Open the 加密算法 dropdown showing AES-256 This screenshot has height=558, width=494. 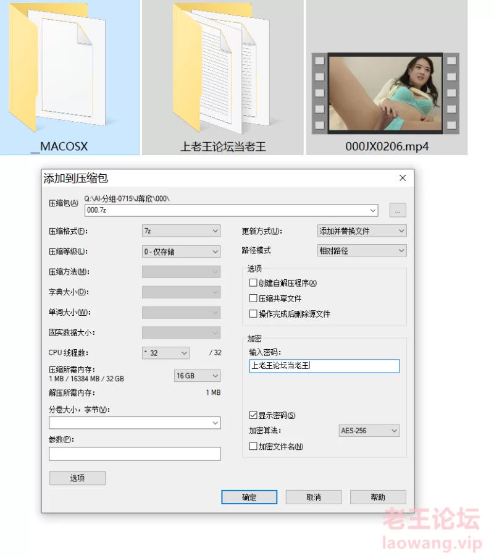pos(369,431)
